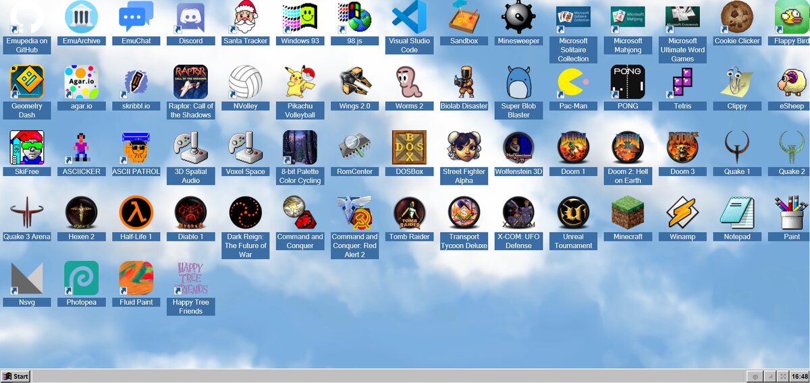
Task: Select the Doom 3 icon
Action: click(x=682, y=147)
